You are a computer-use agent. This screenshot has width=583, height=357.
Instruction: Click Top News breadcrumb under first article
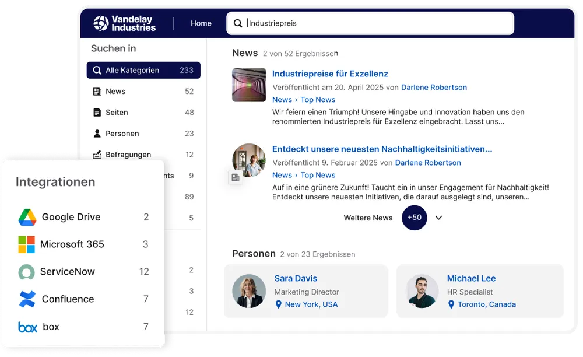[318, 100]
